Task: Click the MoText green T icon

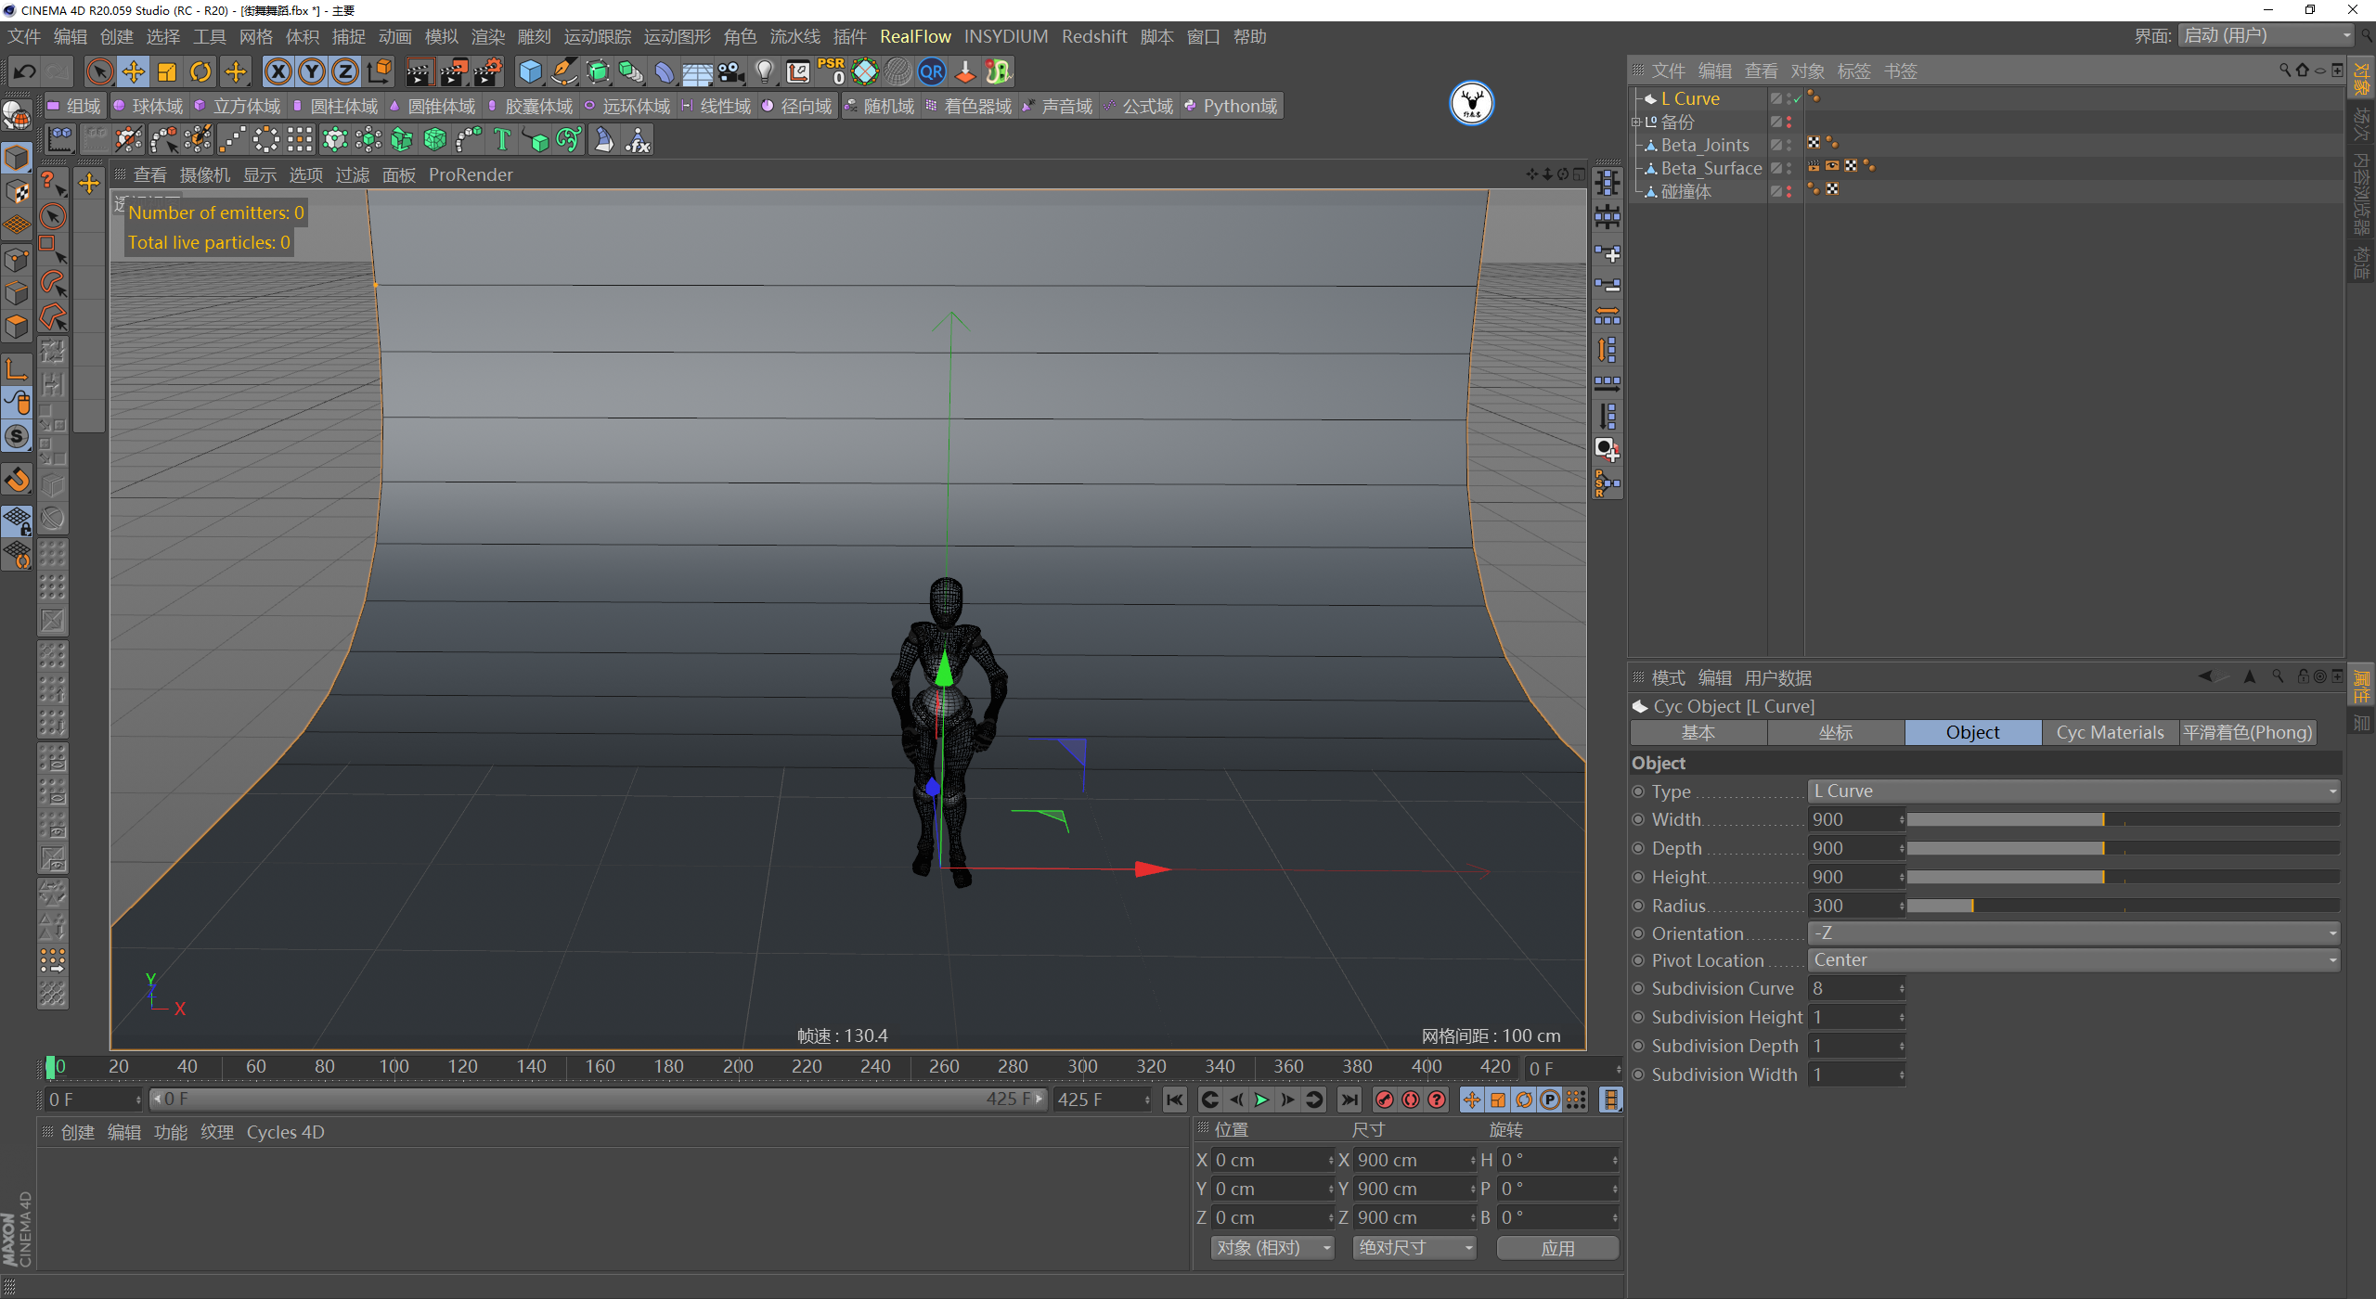Action: click(502, 140)
